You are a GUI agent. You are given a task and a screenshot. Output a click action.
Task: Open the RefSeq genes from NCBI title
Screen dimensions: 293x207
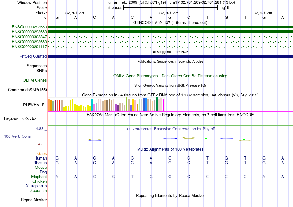point(170,52)
